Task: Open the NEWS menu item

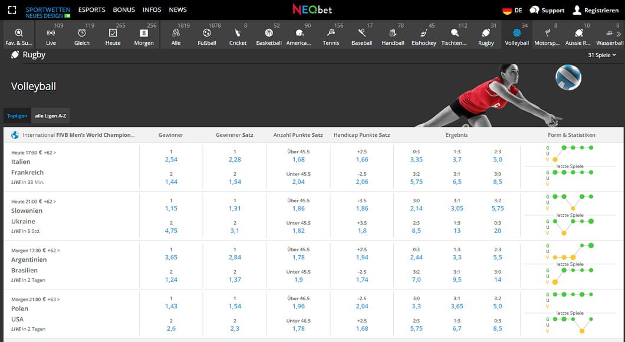Action: click(x=178, y=9)
